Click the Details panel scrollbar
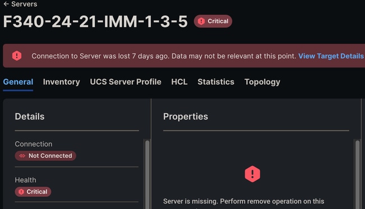The height and width of the screenshot is (209, 365). click(x=147, y=174)
